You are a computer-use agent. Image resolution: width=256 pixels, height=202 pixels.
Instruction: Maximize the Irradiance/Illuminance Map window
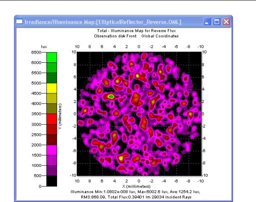(x=217, y=22)
